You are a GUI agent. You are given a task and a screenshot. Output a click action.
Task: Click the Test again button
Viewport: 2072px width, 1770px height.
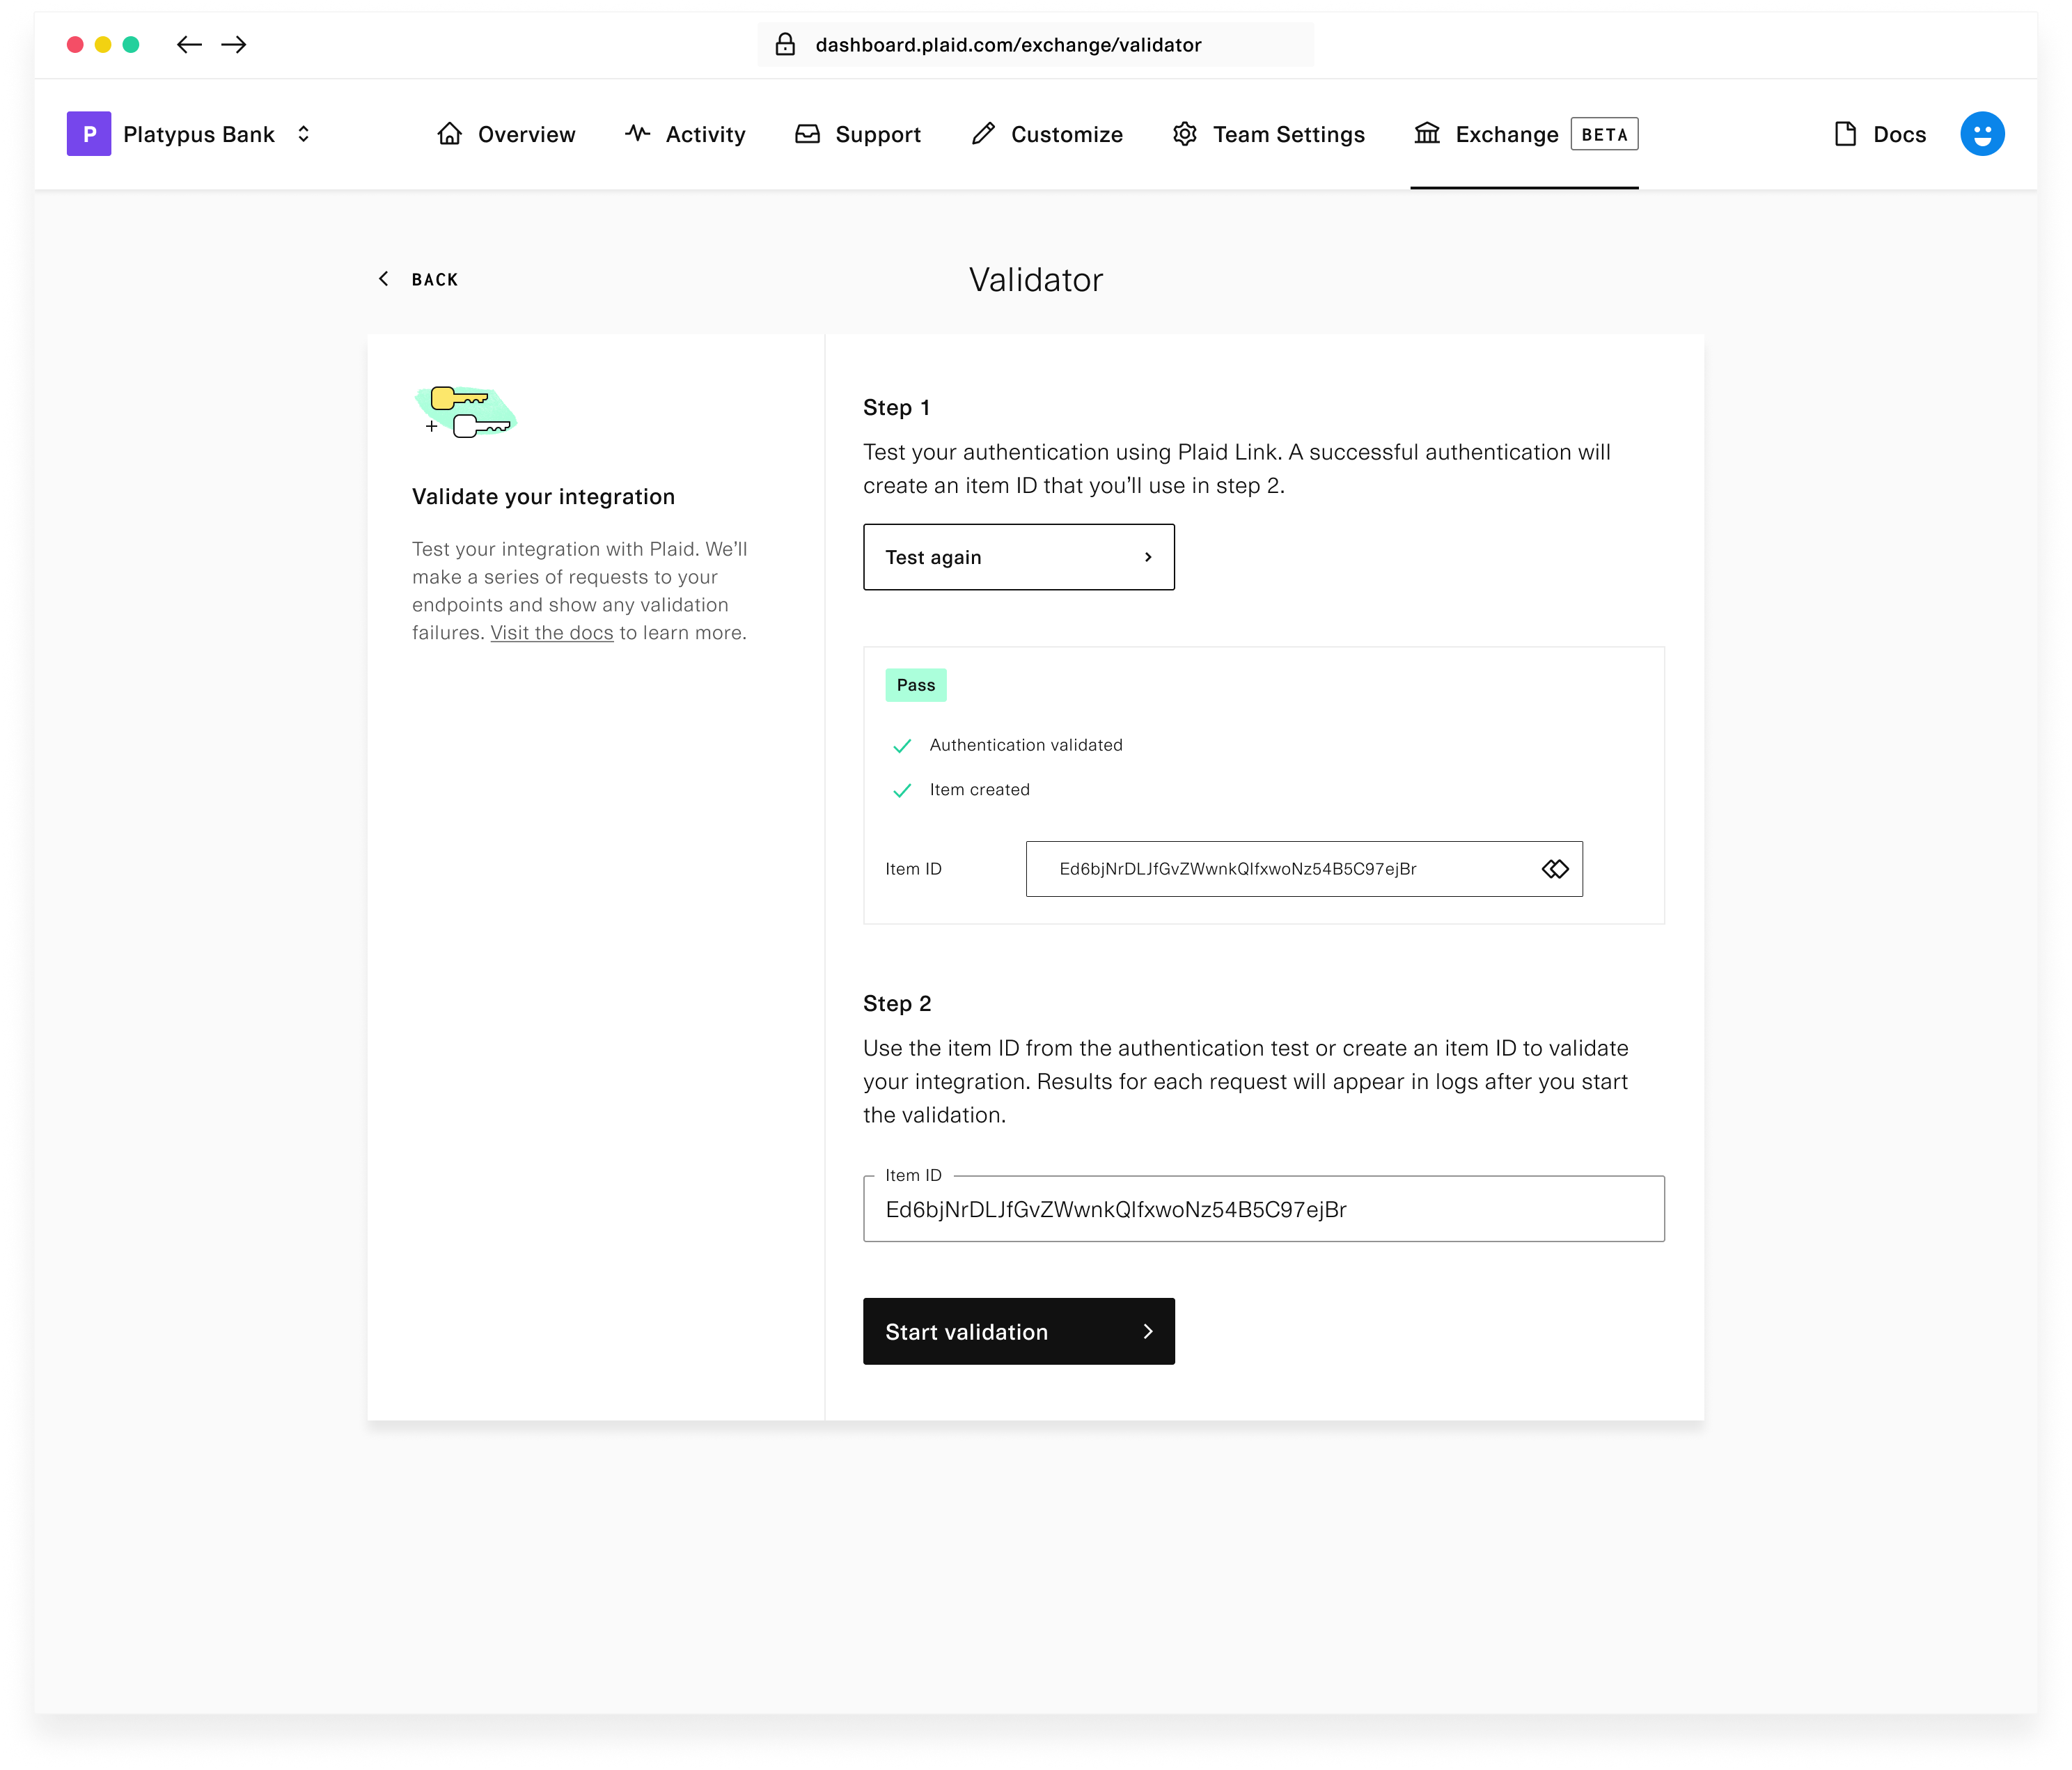click(x=1019, y=557)
